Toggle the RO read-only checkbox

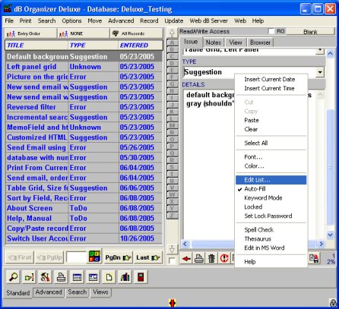point(271,31)
